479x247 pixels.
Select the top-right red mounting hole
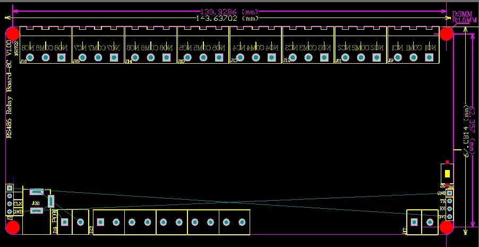446,33
